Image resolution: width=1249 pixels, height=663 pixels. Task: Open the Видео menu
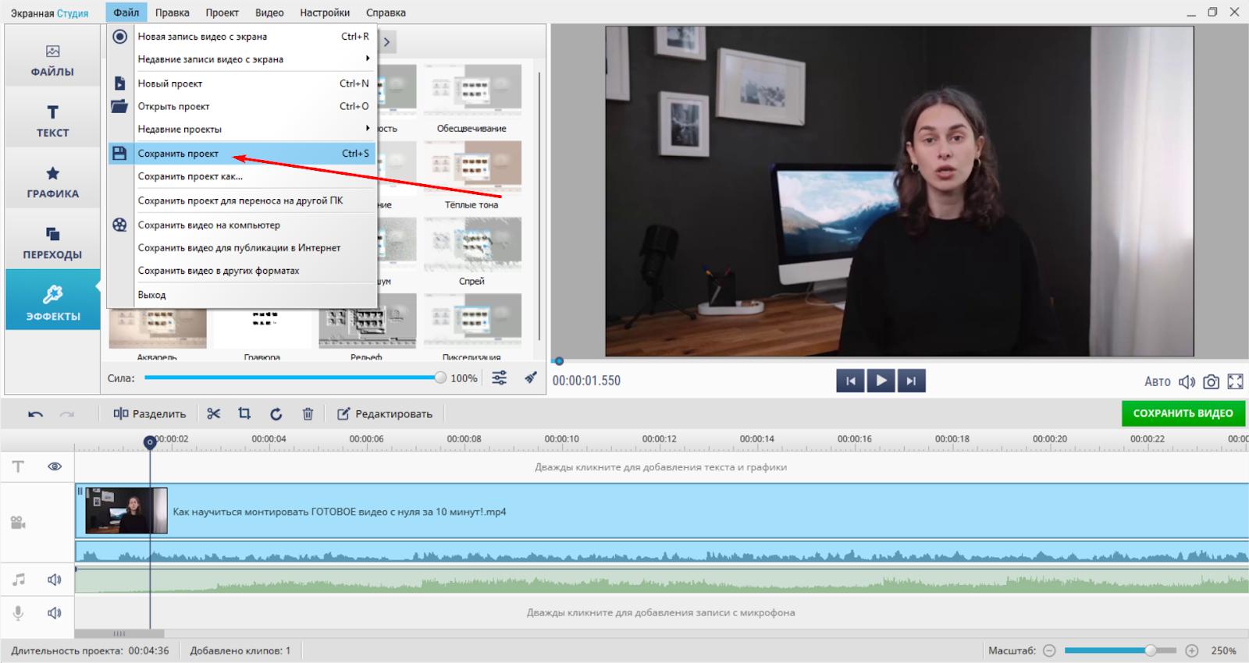(269, 12)
